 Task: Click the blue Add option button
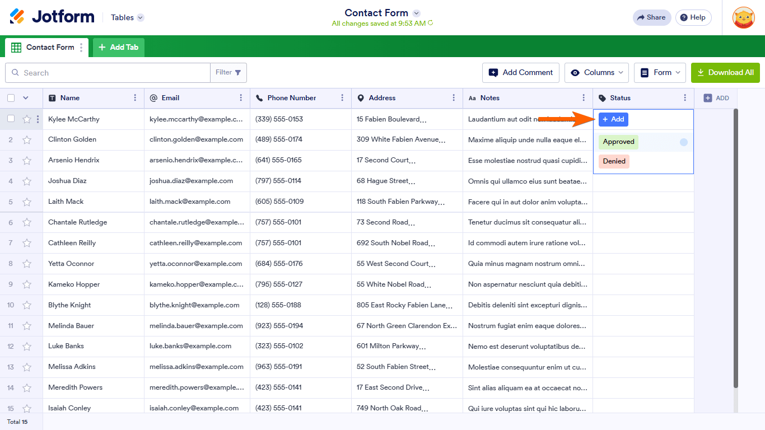(613, 119)
